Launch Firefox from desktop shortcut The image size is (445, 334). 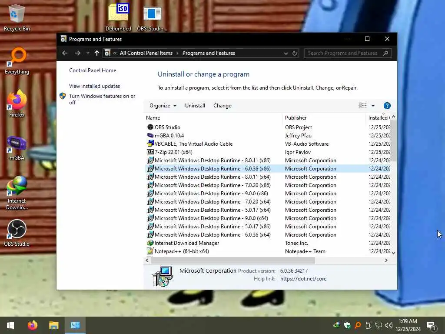17,104
